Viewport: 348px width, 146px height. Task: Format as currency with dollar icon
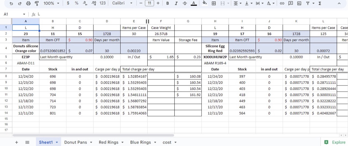coord(68,3)
